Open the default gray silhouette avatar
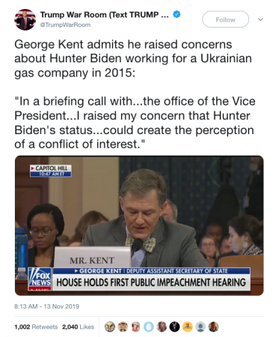The width and height of the screenshot is (279, 337). pyautogui.click(x=200, y=327)
